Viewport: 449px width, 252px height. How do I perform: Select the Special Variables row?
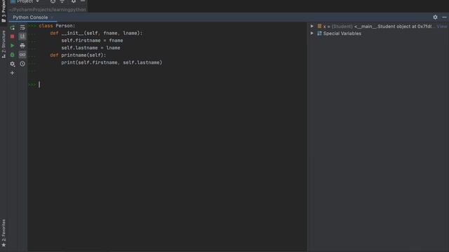coord(378,34)
